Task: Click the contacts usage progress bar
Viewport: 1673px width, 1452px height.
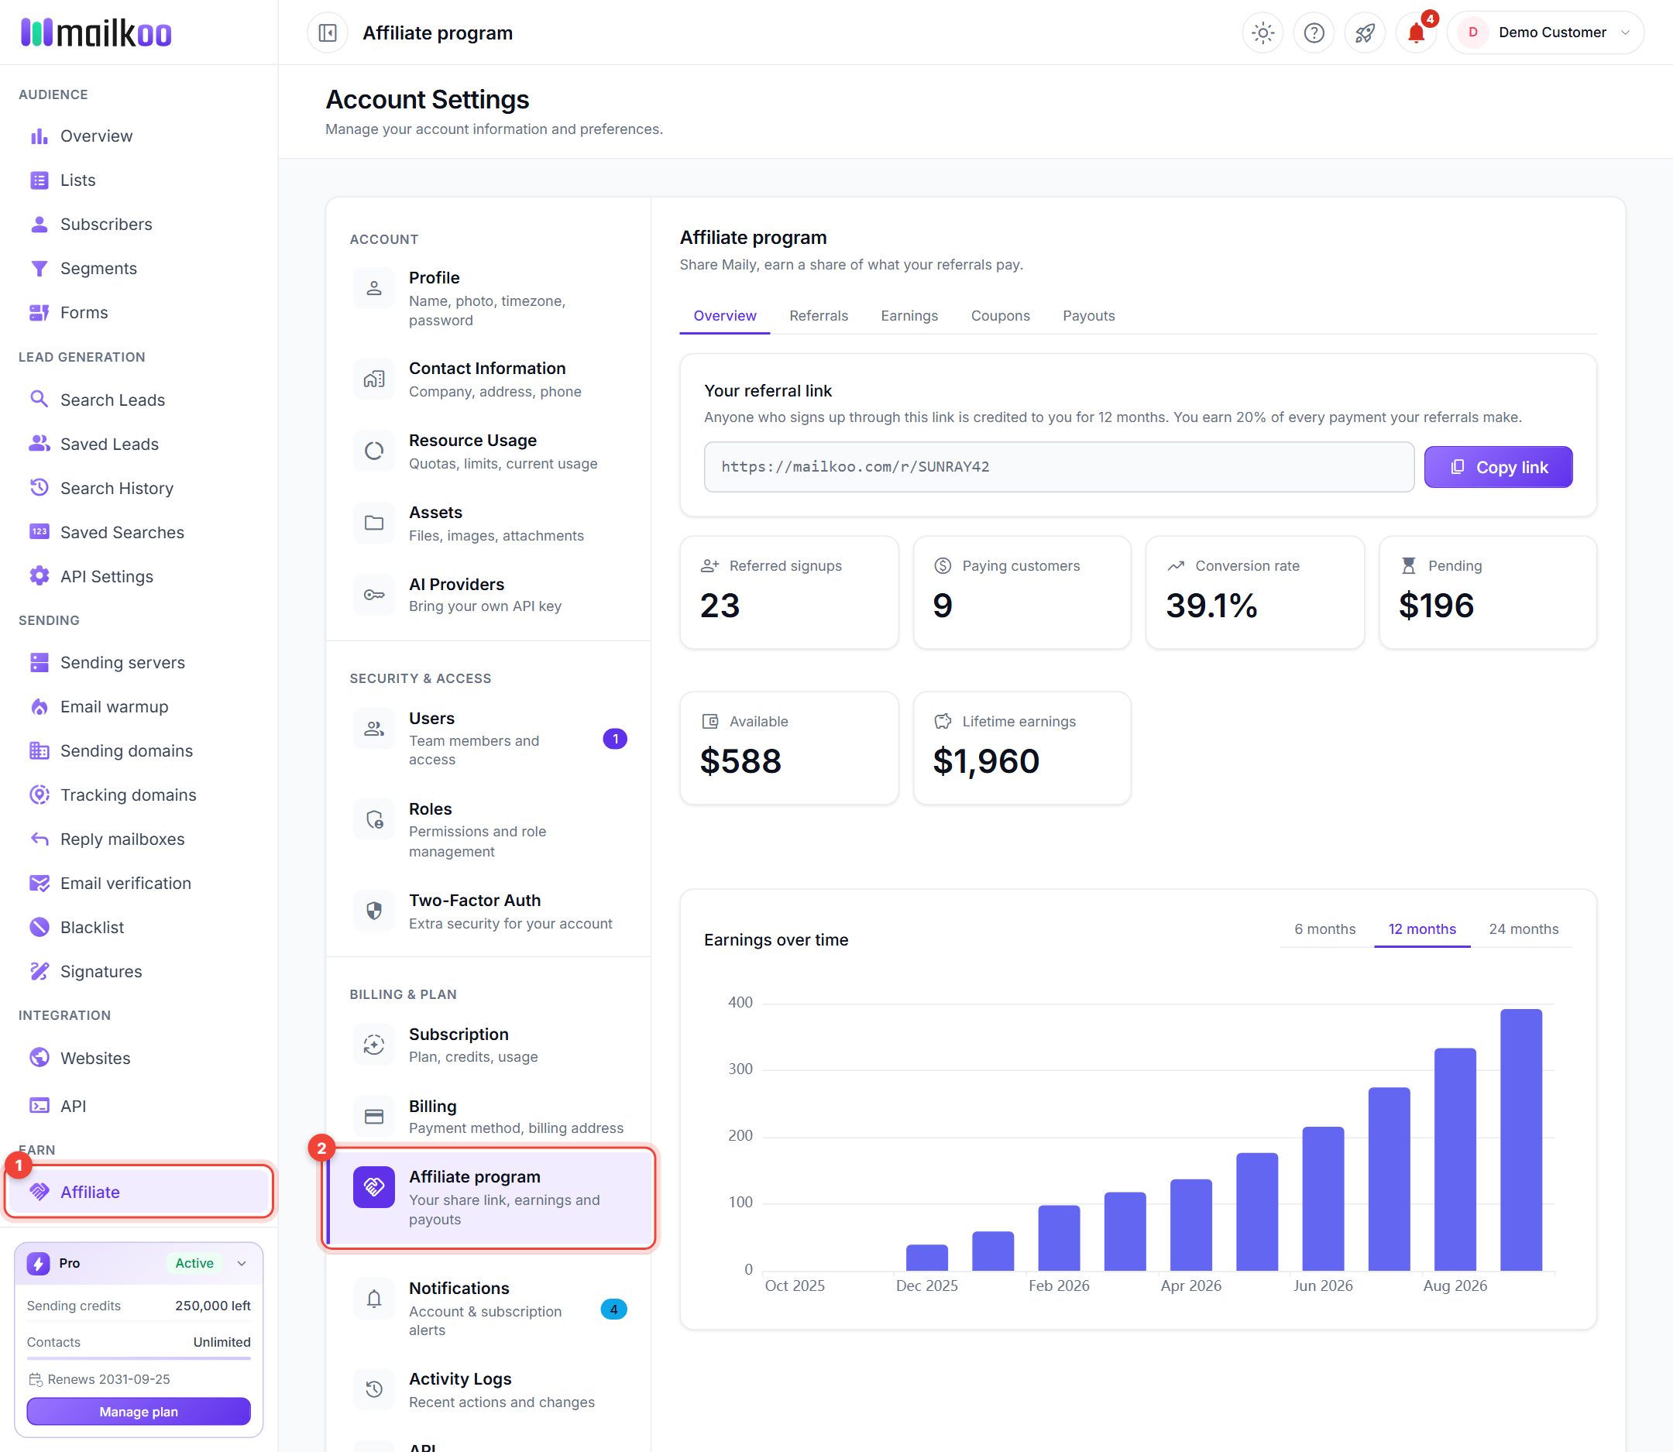Action: tap(139, 1358)
